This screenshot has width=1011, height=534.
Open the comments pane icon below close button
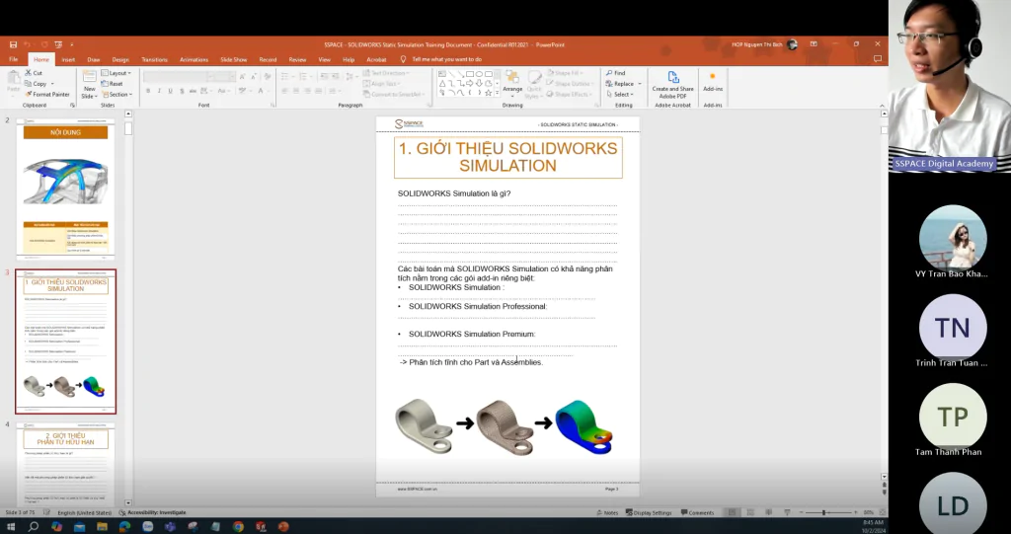tap(878, 58)
